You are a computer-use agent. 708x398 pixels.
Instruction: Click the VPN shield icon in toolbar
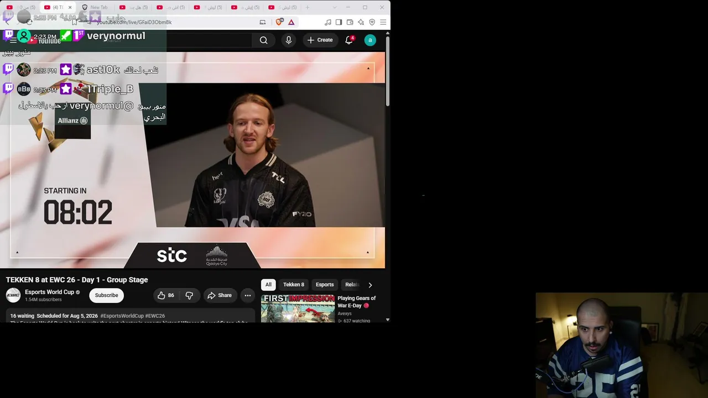(372, 22)
